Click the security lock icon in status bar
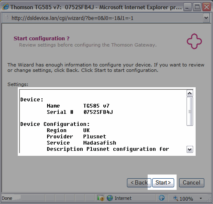The height and width of the screenshot is (204, 213). (x=101, y=198)
